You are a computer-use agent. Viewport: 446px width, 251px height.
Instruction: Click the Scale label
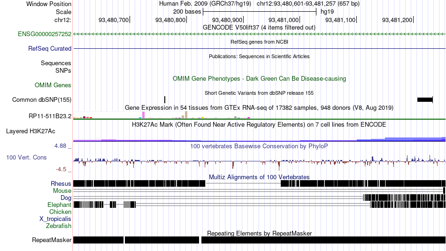pyautogui.click(x=64, y=12)
